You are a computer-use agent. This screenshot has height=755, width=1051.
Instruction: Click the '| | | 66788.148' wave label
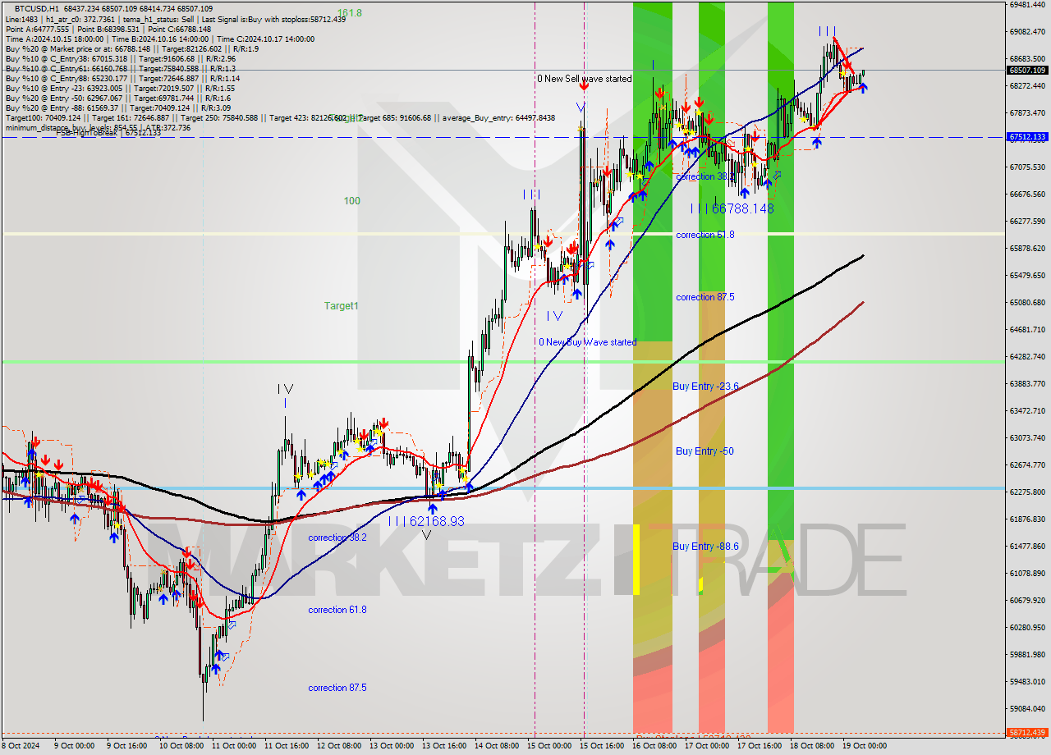[x=732, y=208]
